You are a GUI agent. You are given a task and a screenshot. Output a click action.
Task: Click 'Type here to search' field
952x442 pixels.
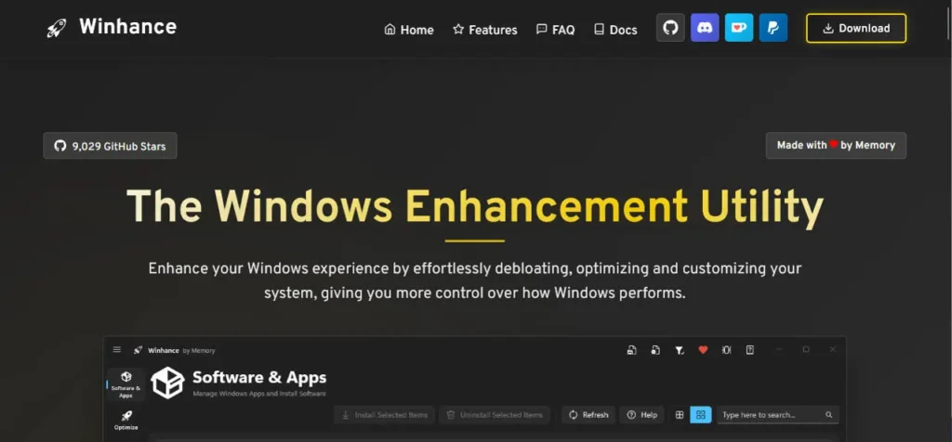(x=778, y=415)
